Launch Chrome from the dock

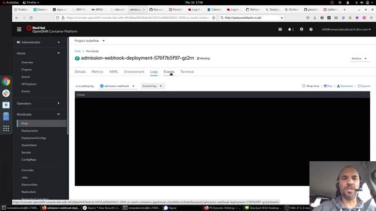6,81
